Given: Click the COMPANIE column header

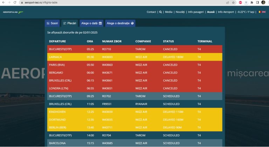Looking at the screenshot, I should pos(143,41).
